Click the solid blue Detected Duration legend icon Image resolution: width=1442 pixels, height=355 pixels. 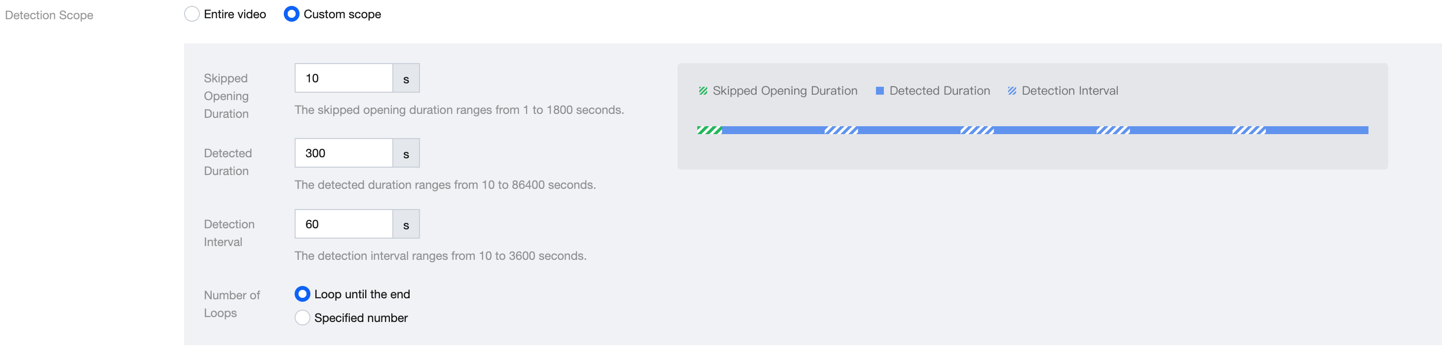(x=879, y=91)
